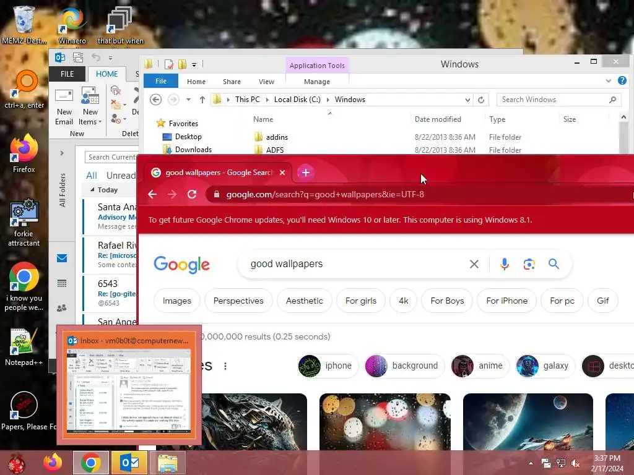Expand the All Folders pane in Outlook
Image resolution: width=634 pixels, height=475 pixels.
click(62, 153)
